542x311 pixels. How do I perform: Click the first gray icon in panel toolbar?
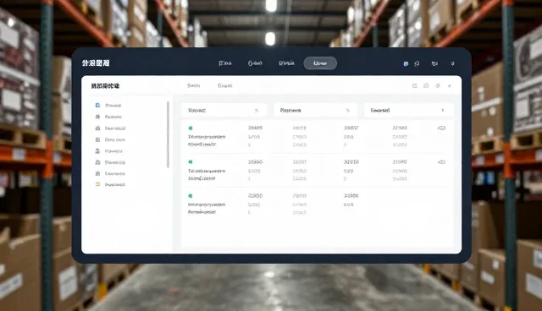click(415, 85)
